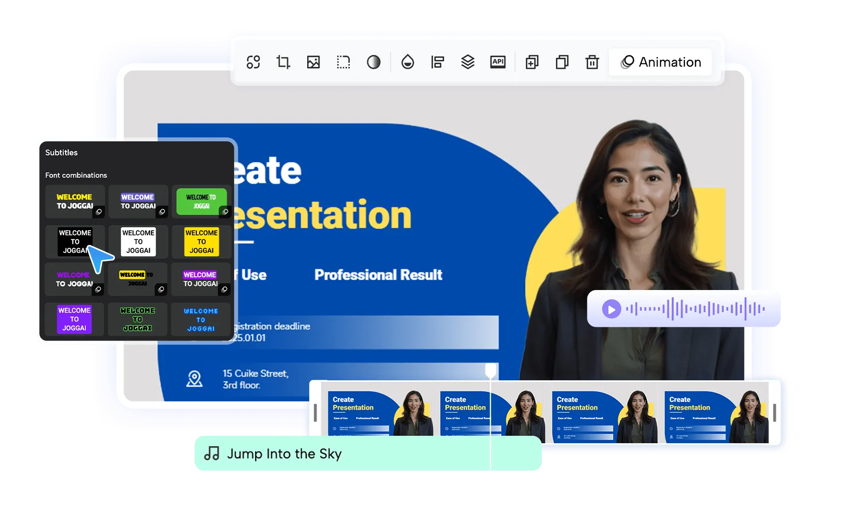This screenshot has height=530, width=844.
Task: Click the right trim handle of video clip
Action: pyautogui.click(x=774, y=413)
